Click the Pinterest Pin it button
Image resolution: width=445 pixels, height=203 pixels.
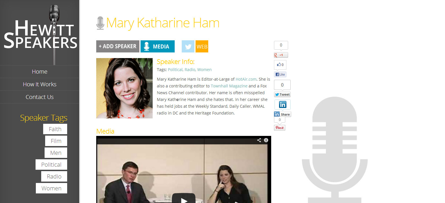click(280, 128)
